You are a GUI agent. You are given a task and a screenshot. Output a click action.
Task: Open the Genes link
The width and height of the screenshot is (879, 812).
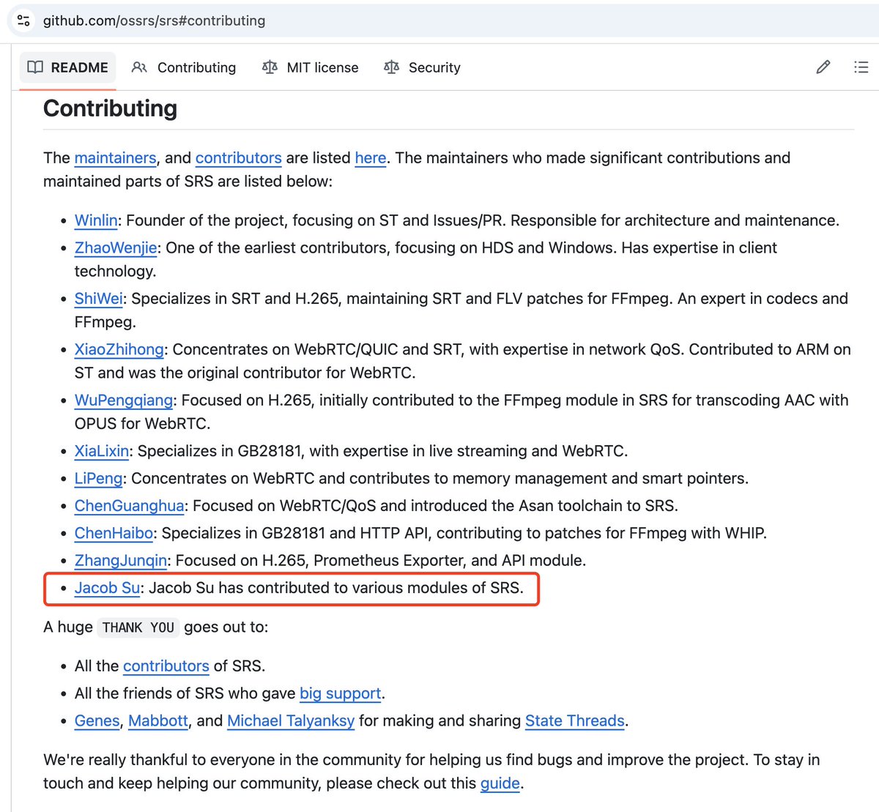coord(97,721)
